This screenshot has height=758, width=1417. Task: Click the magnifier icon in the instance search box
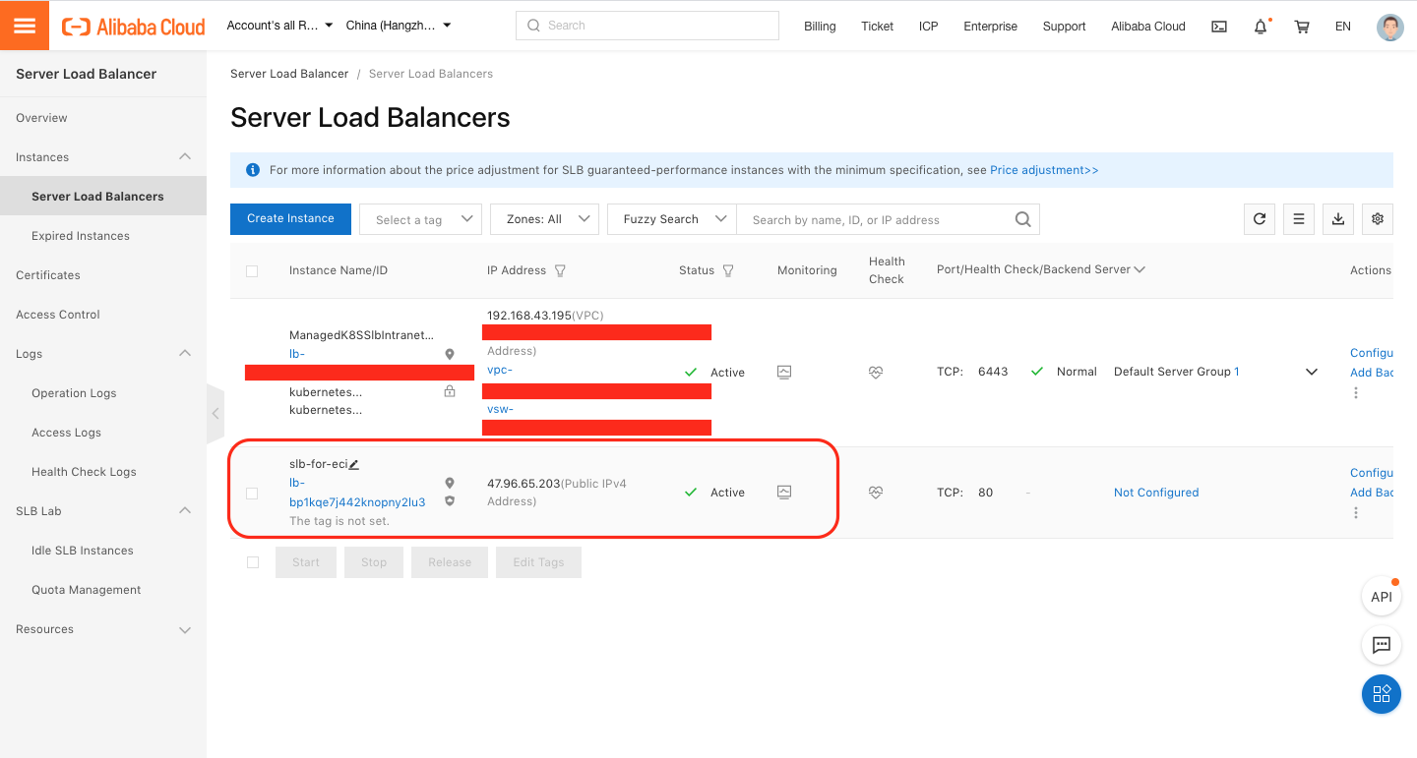(x=1023, y=219)
